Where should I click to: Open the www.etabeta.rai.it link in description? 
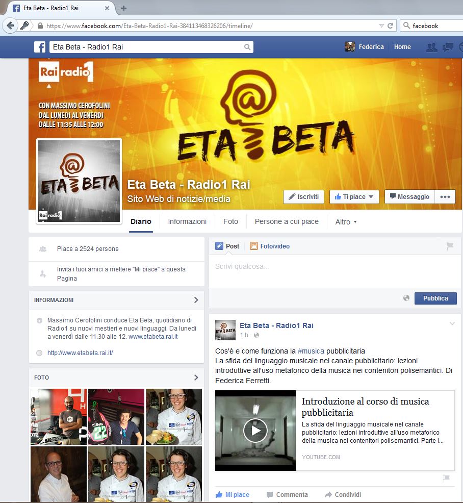pyautogui.click(x=153, y=337)
